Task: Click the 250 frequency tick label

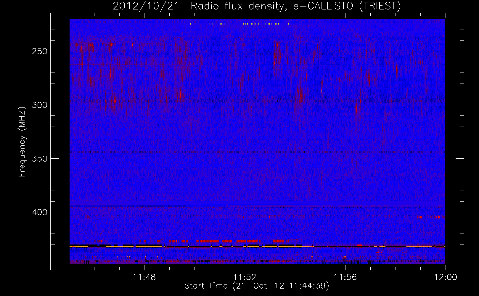Action: pyautogui.click(x=40, y=51)
